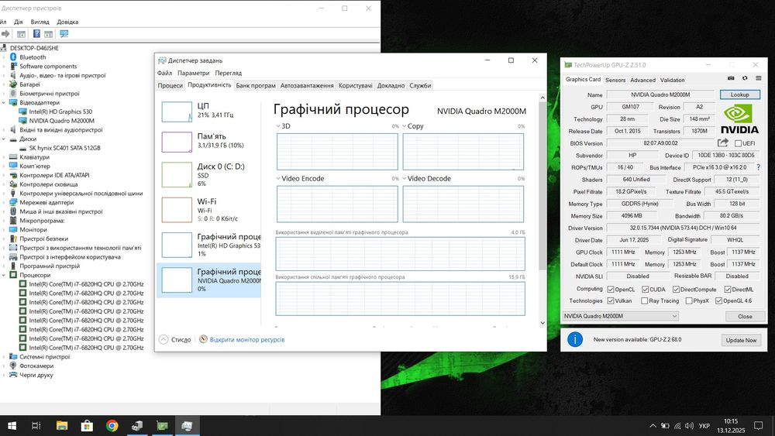Click the Lookup button in GPU-Z
Screen dimensions: 775x436
739,94
